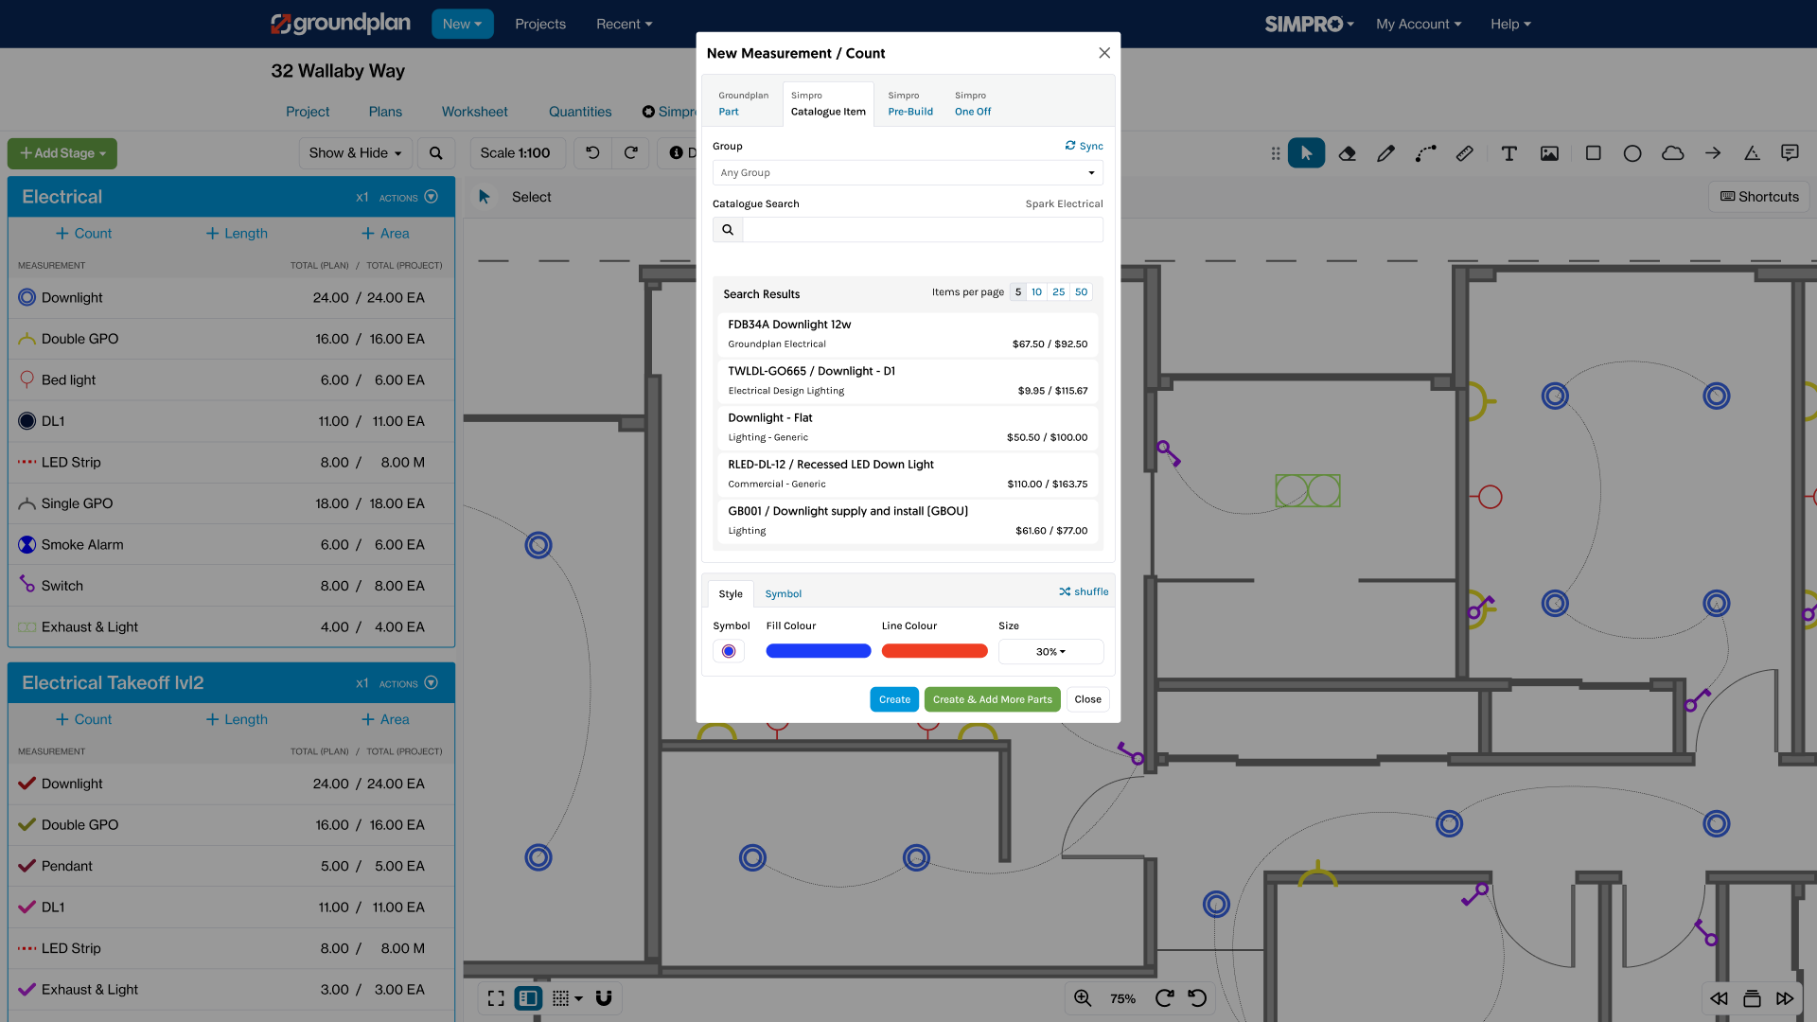Rotate plan counter-clockwise icon
The image size is (1817, 1022).
1197,998
